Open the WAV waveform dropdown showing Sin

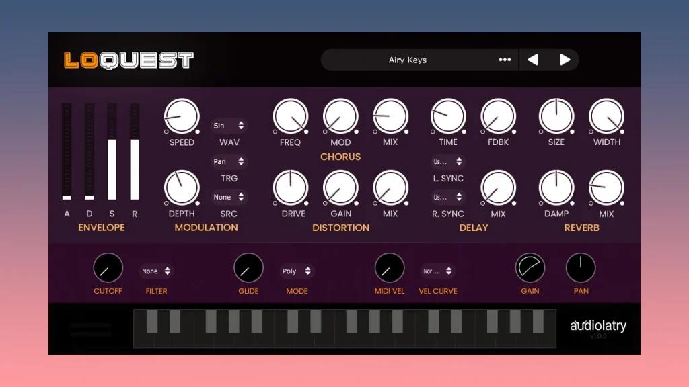click(x=229, y=126)
